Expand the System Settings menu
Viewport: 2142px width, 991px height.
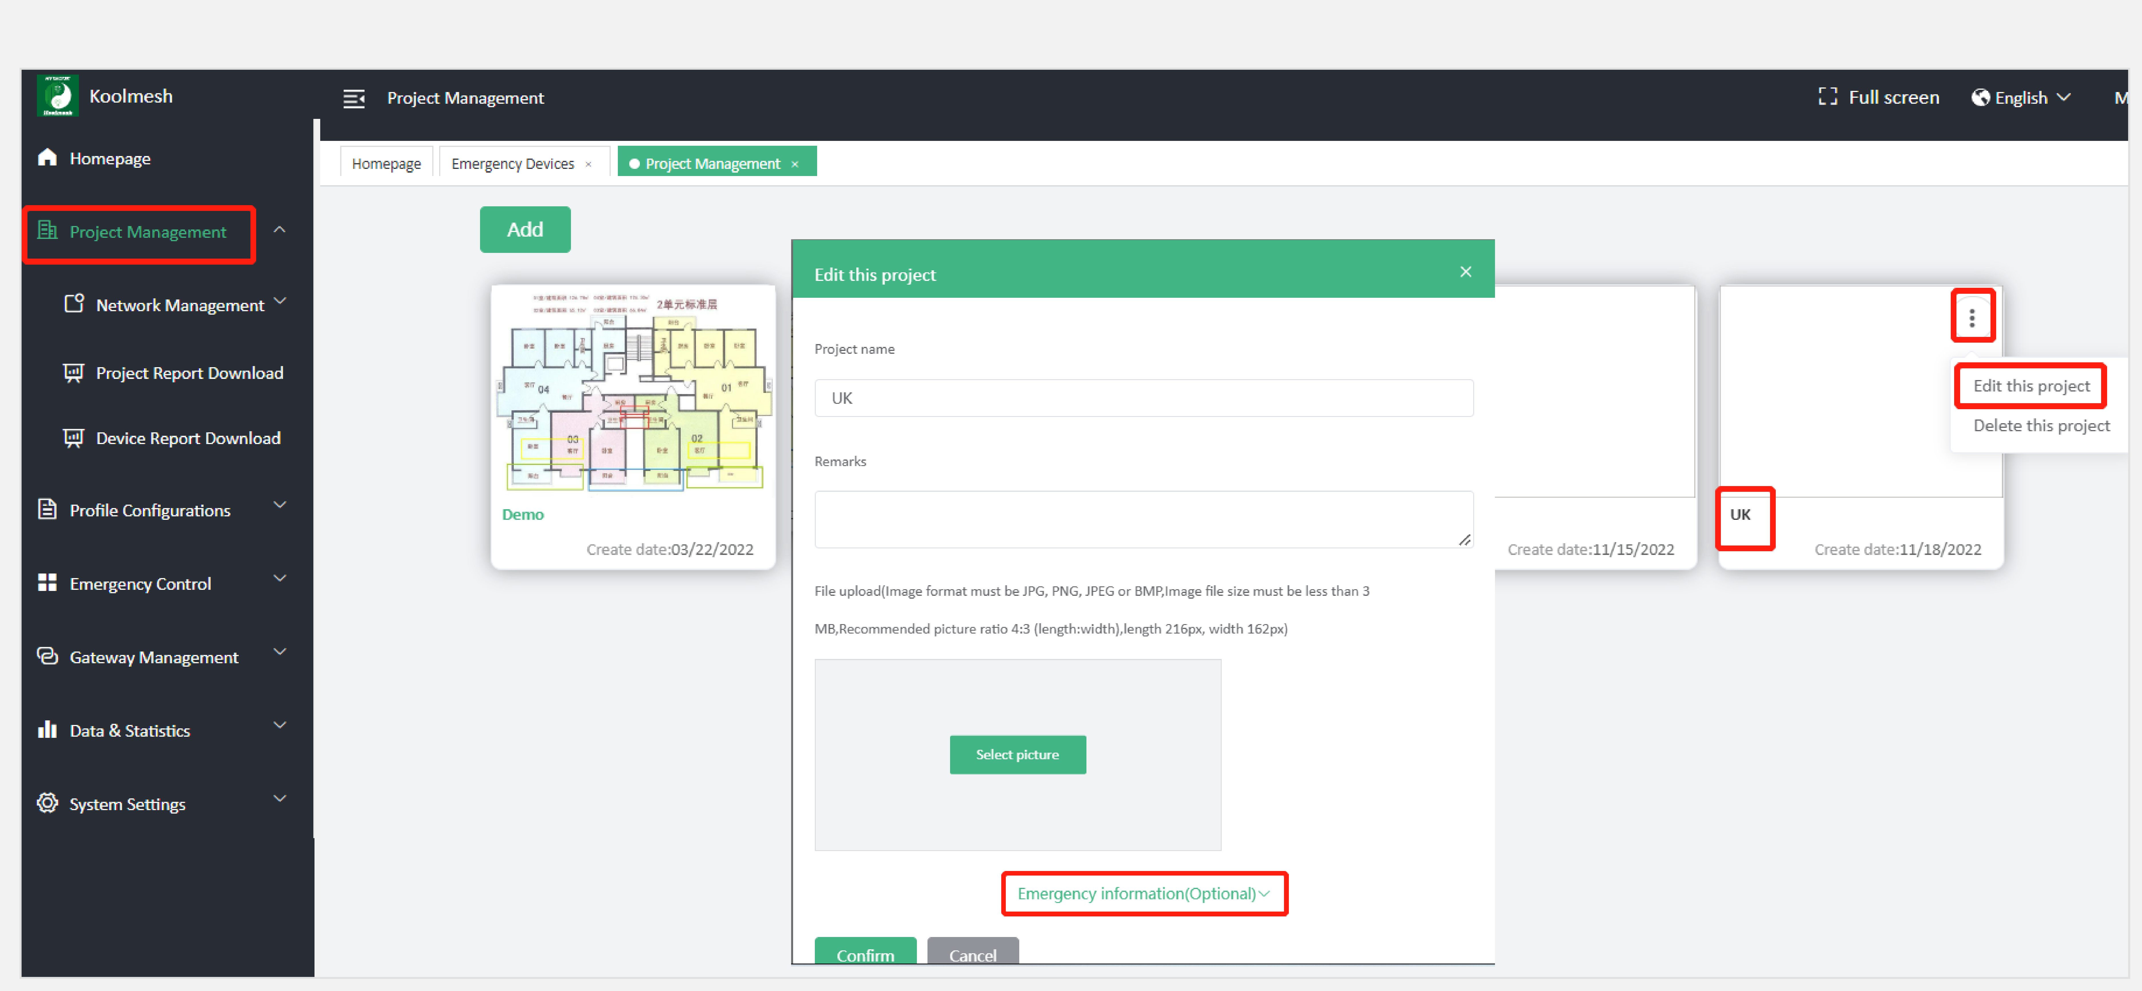point(280,798)
